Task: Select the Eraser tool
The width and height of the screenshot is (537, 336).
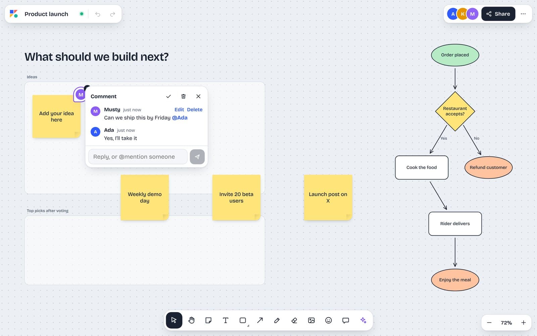Action: [x=294, y=320]
